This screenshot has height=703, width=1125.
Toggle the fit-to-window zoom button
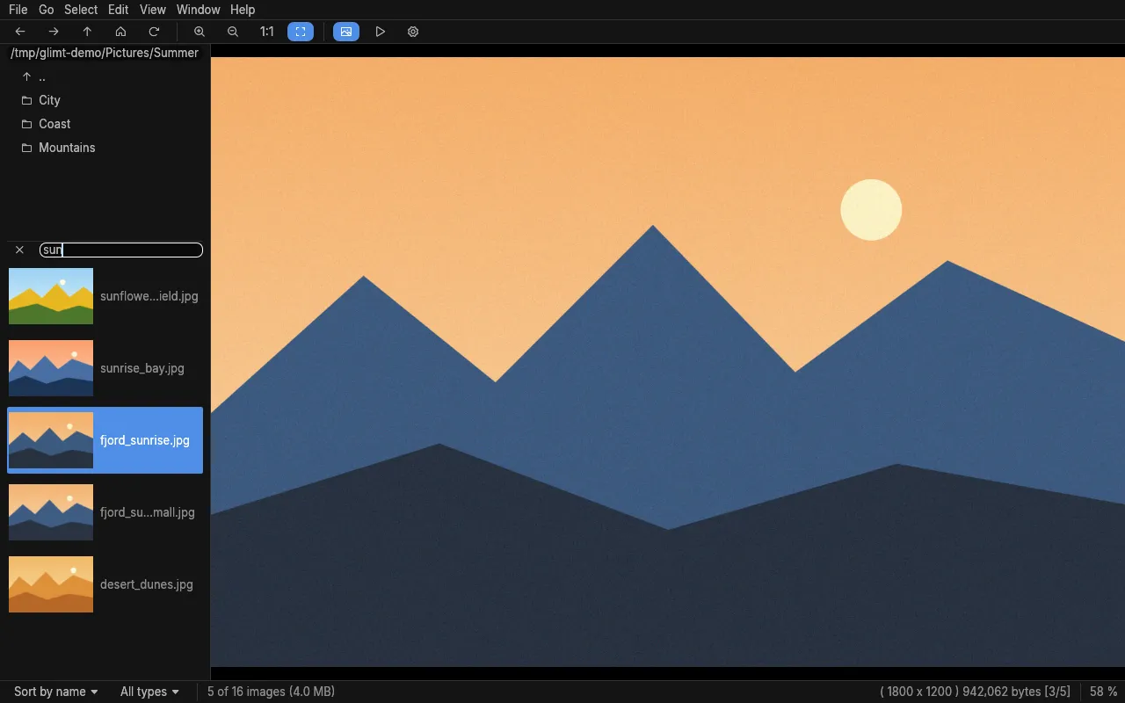point(301,32)
